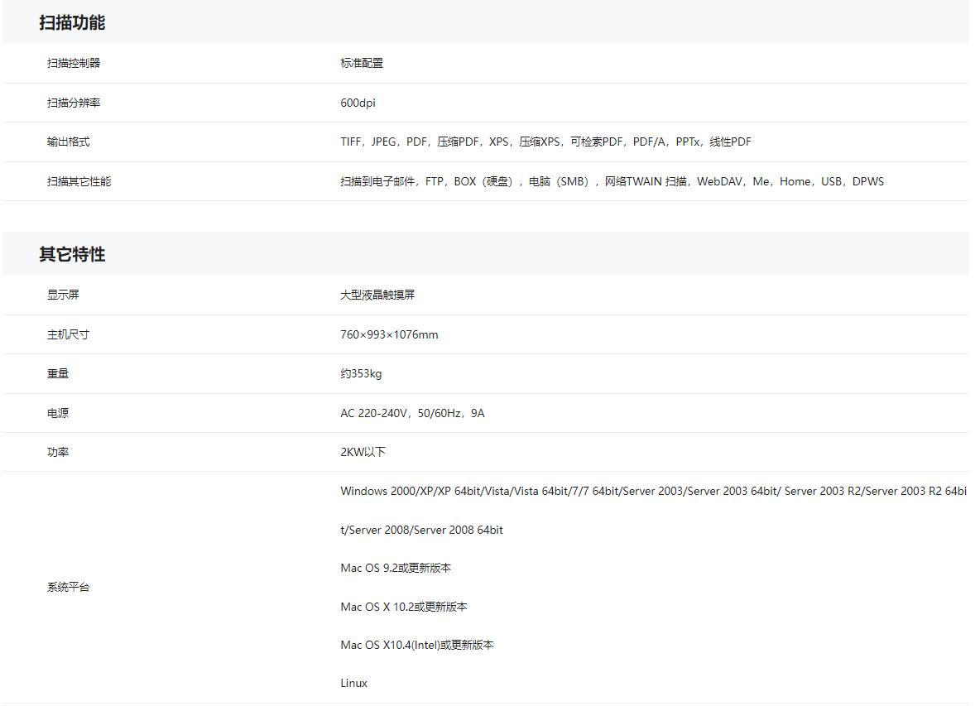Click the 2KW以下 power consumption value

coord(363,452)
